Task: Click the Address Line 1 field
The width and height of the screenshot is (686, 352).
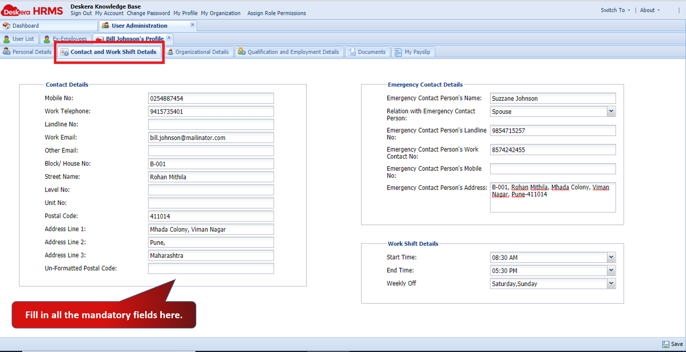Action: pyautogui.click(x=211, y=229)
